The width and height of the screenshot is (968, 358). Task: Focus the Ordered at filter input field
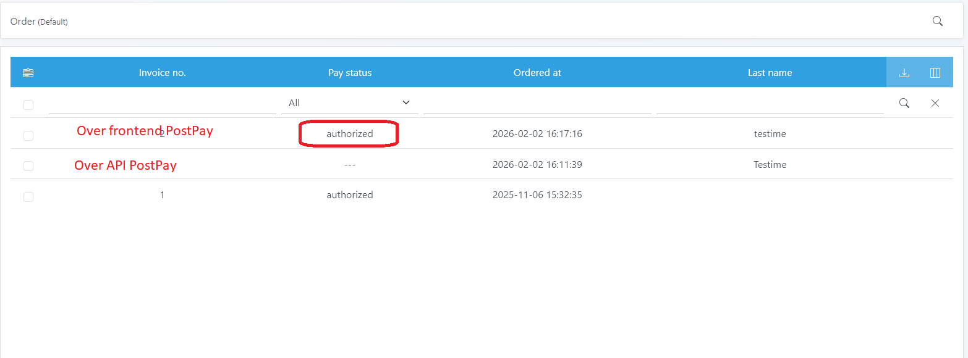tap(537, 104)
